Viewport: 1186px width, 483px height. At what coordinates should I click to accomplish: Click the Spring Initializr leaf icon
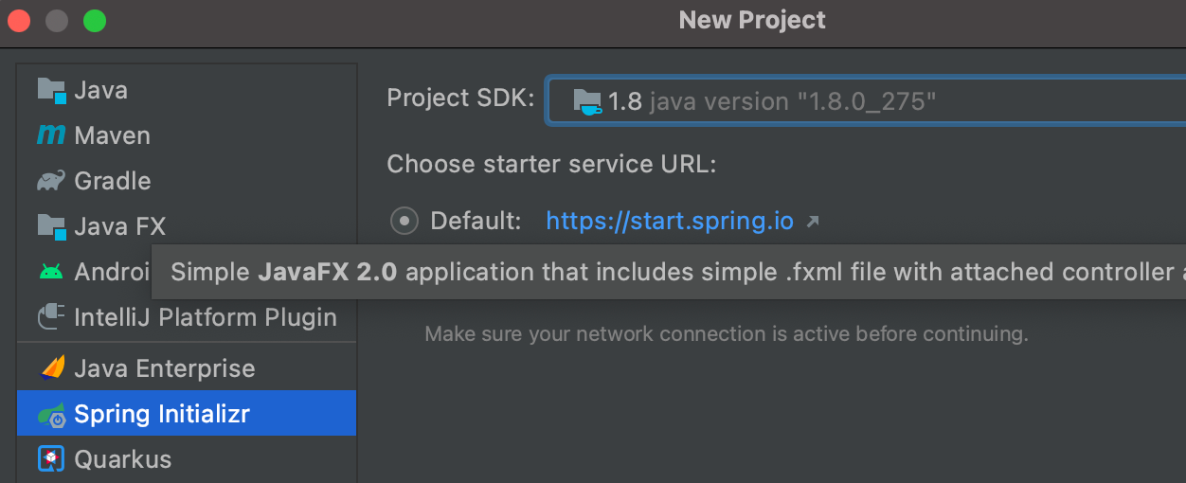click(x=51, y=414)
